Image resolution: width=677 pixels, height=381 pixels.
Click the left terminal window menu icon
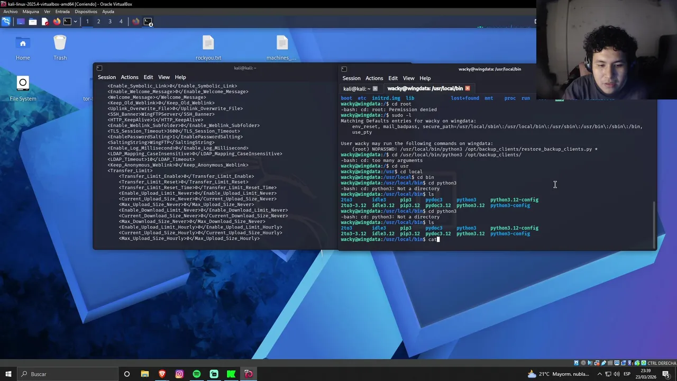click(x=99, y=68)
